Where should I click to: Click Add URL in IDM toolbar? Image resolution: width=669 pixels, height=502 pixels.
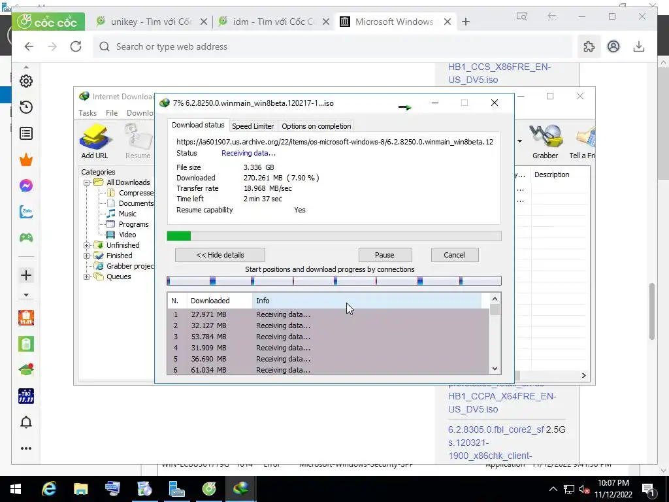[x=95, y=142]
